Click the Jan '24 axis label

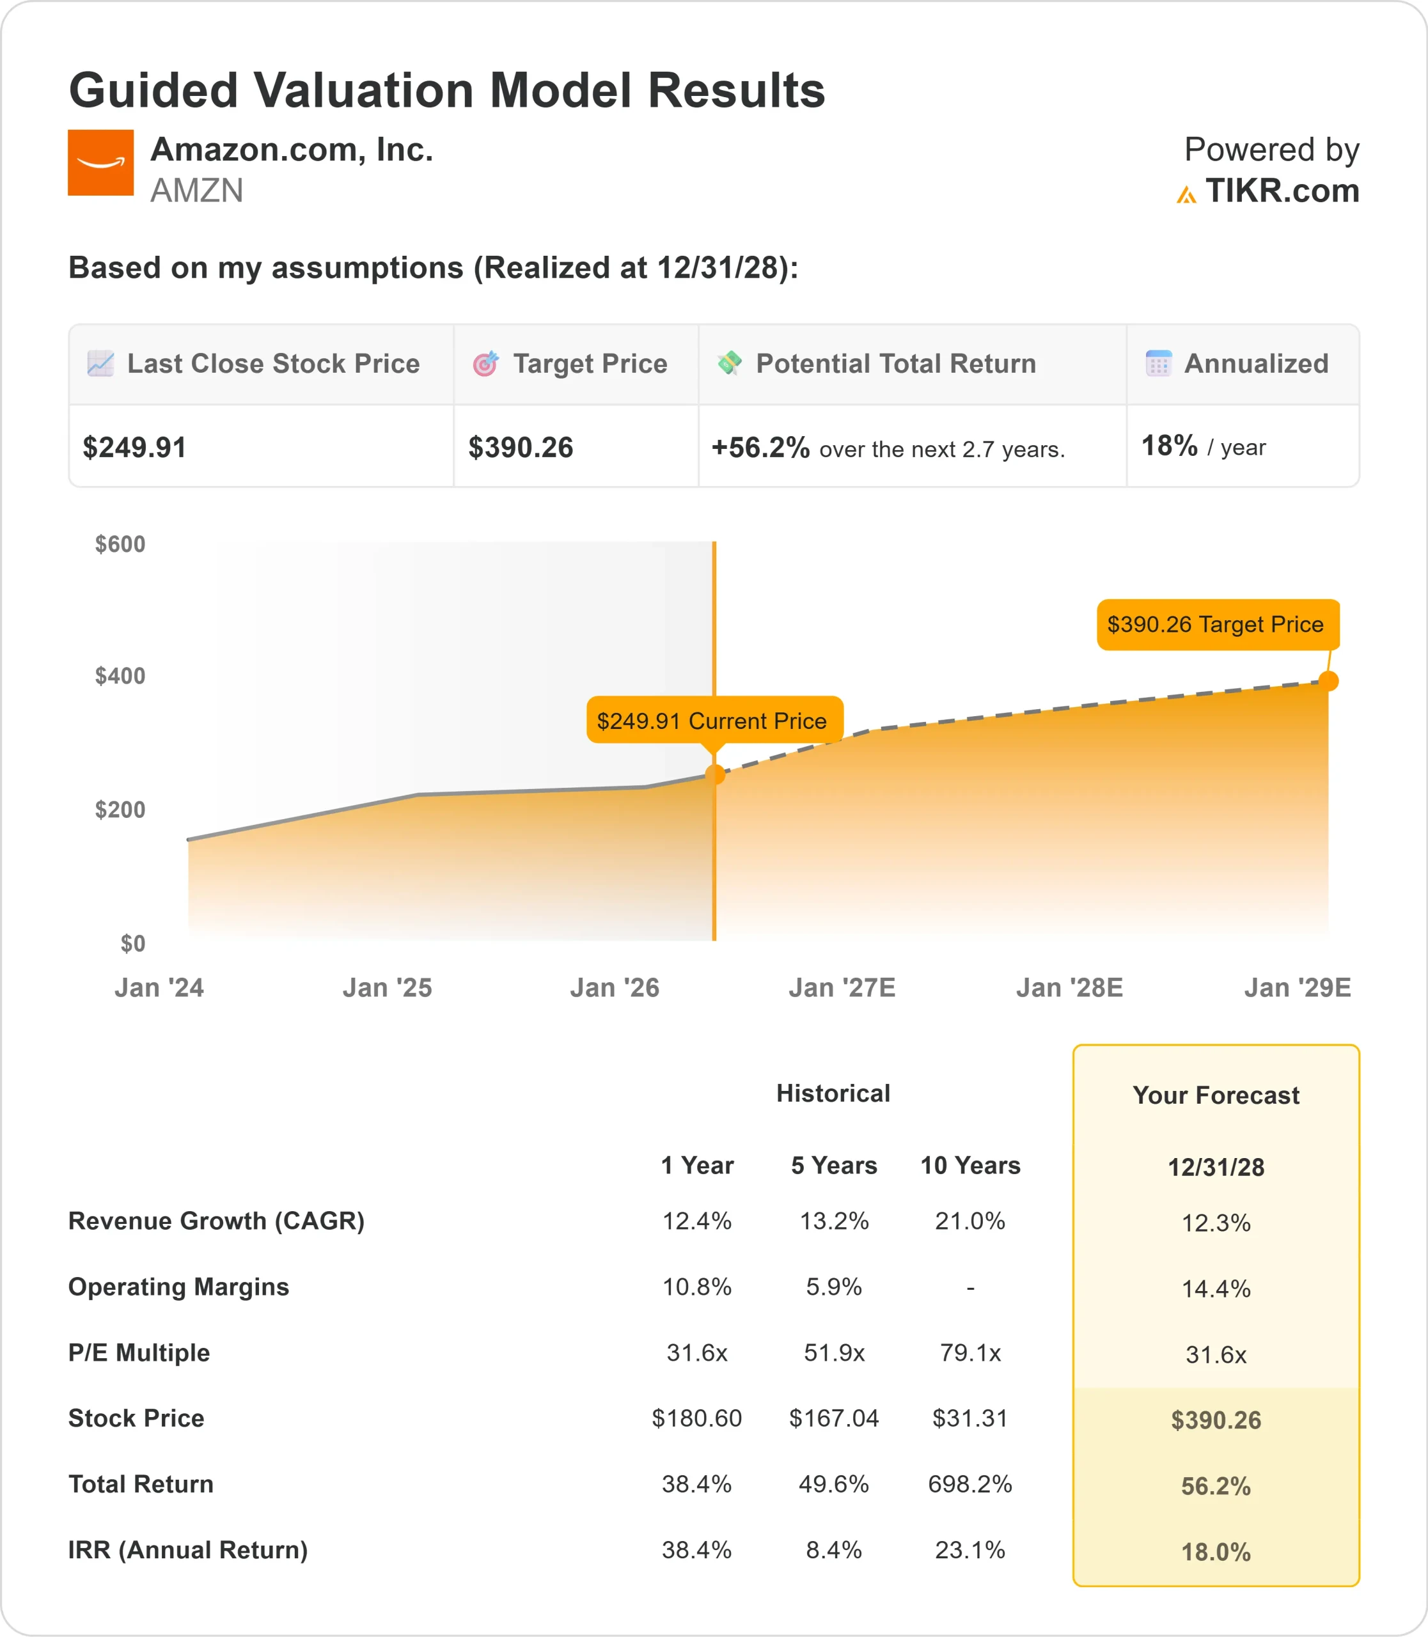tap(159, 988)
